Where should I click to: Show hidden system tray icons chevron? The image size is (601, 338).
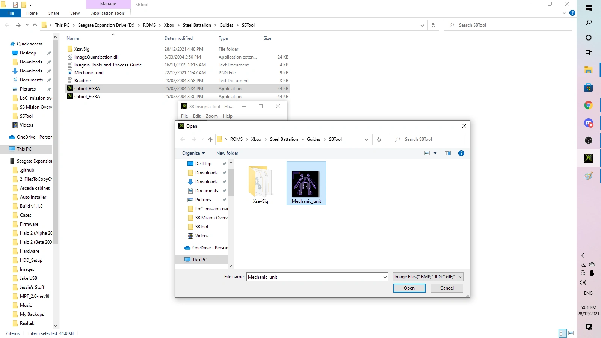pos(583,255)
